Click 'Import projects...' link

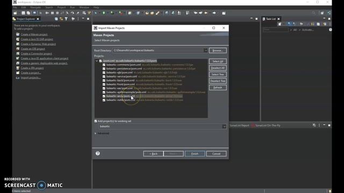31,78
